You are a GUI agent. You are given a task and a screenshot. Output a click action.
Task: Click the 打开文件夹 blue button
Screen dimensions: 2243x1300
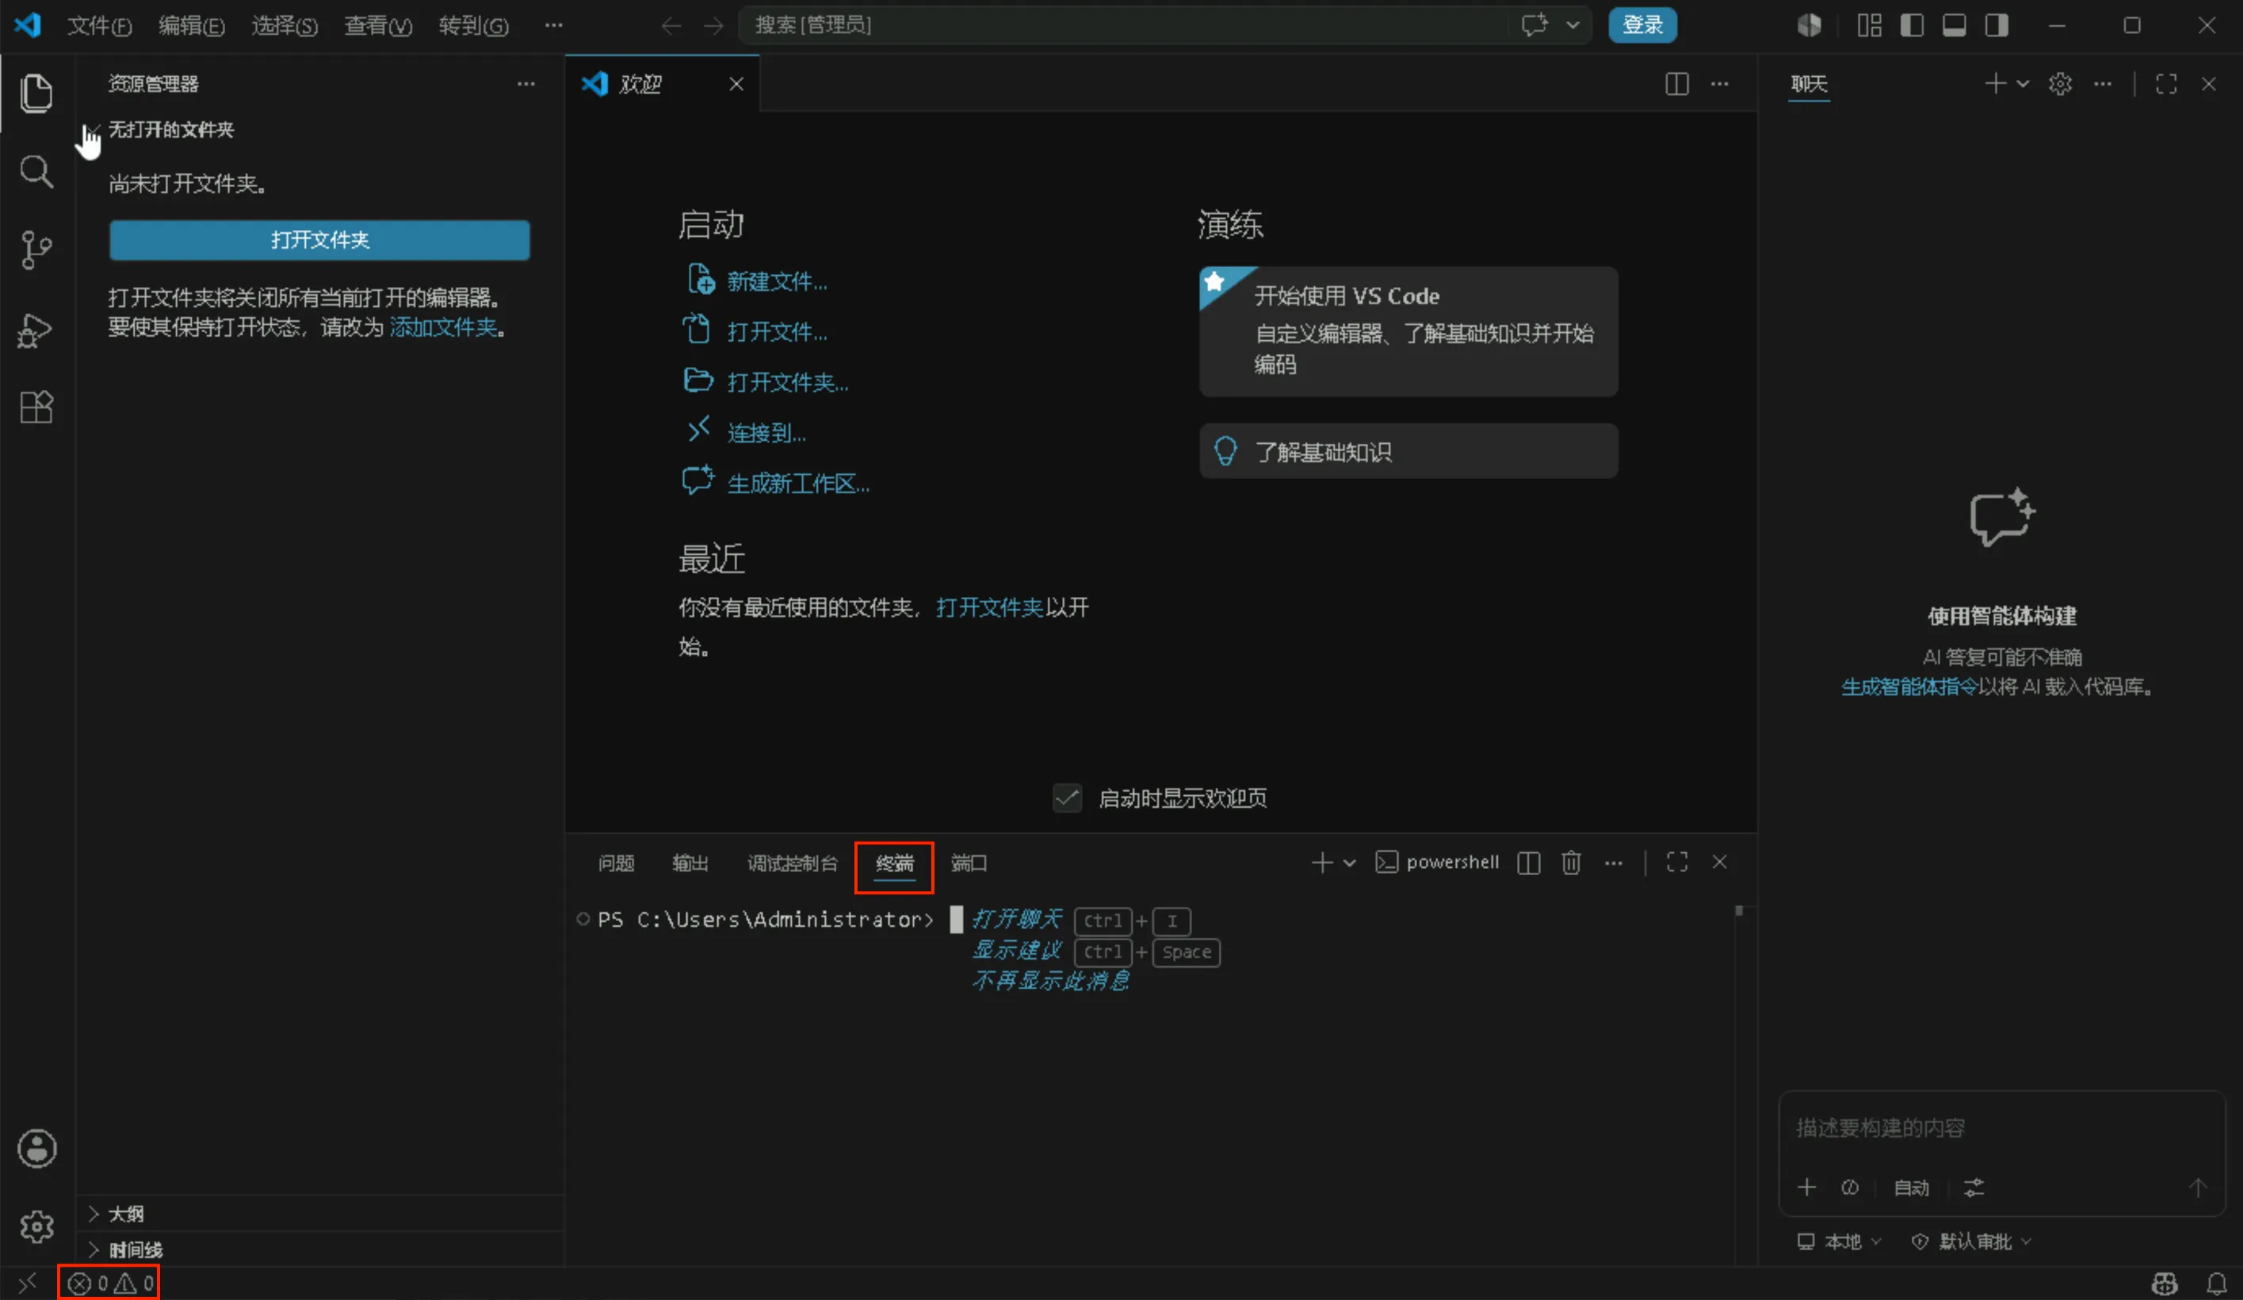tap(319, 239)
